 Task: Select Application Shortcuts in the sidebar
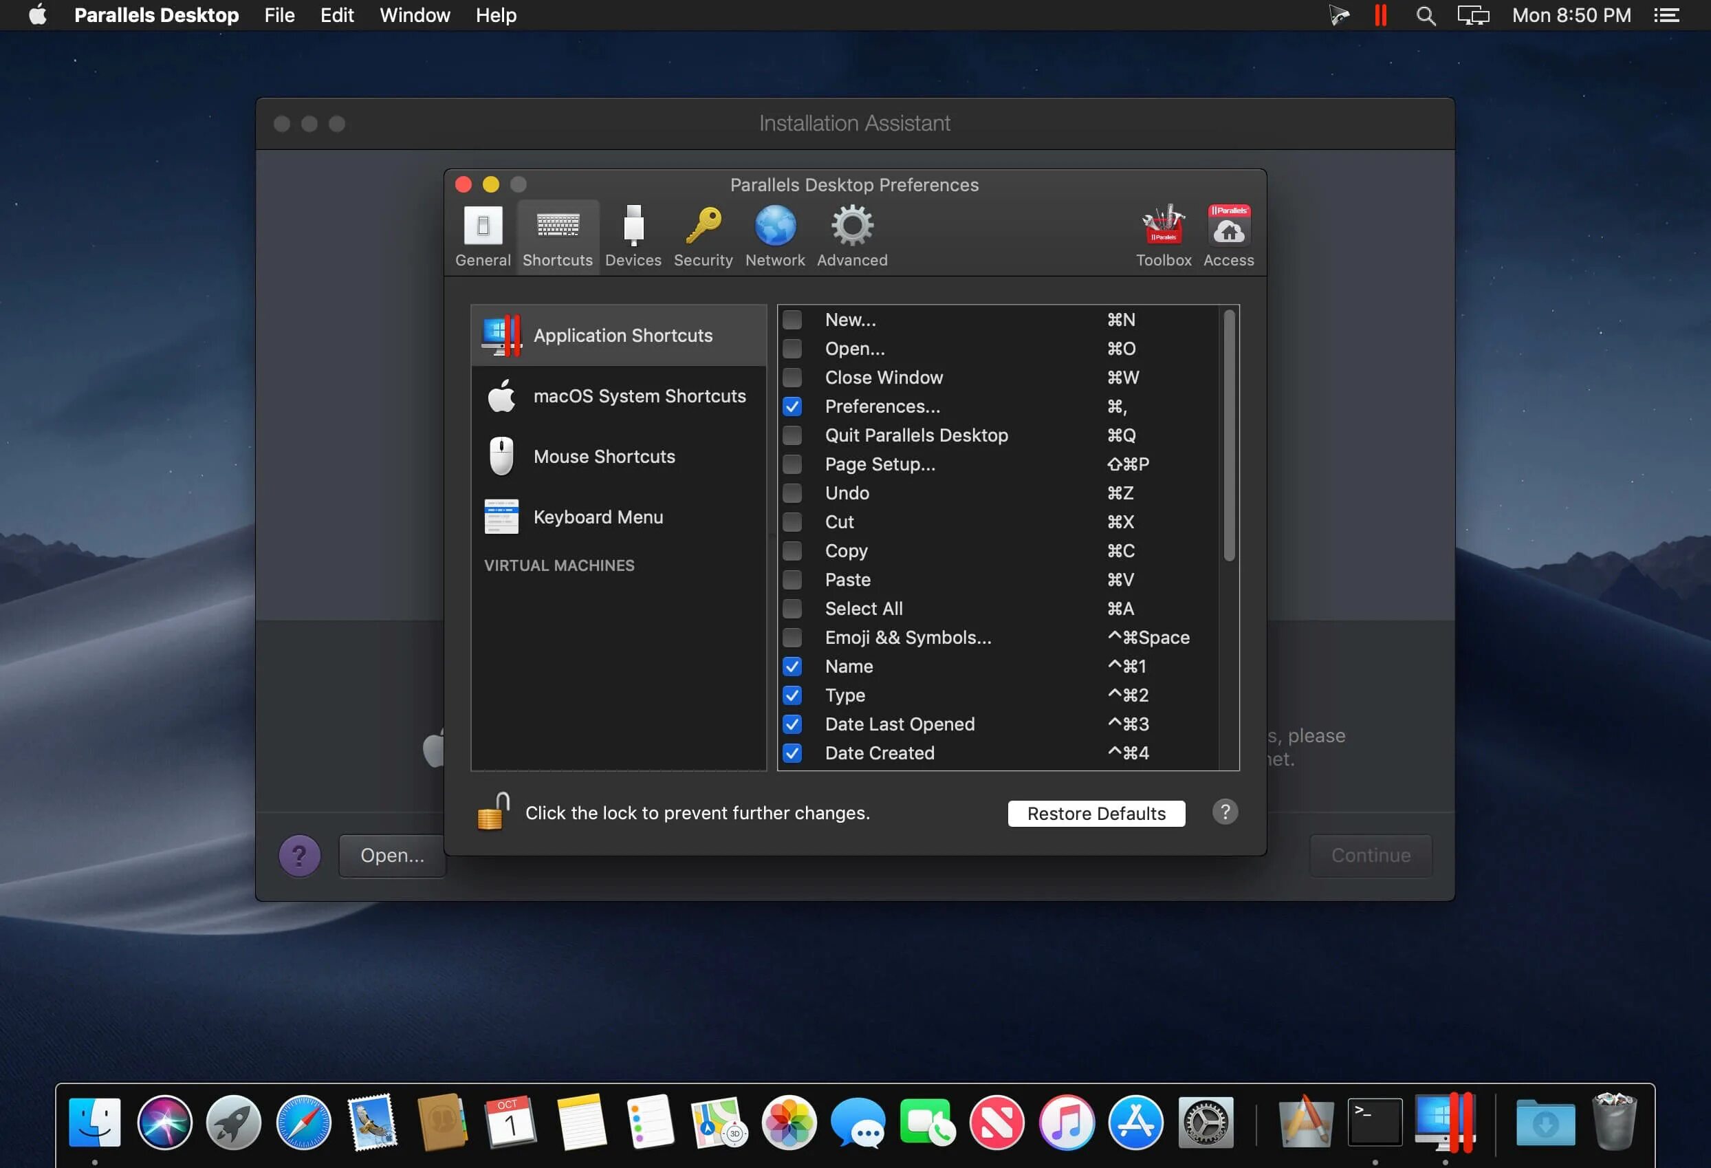(618, 336)
